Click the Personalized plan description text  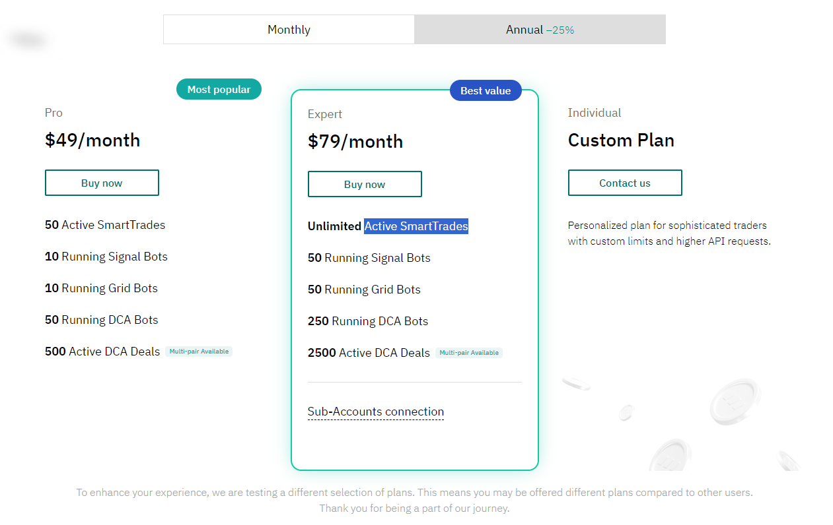coord(669,233)
